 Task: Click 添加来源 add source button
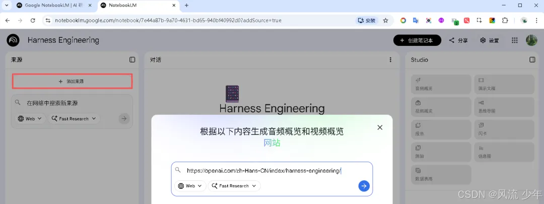point(72,81)
